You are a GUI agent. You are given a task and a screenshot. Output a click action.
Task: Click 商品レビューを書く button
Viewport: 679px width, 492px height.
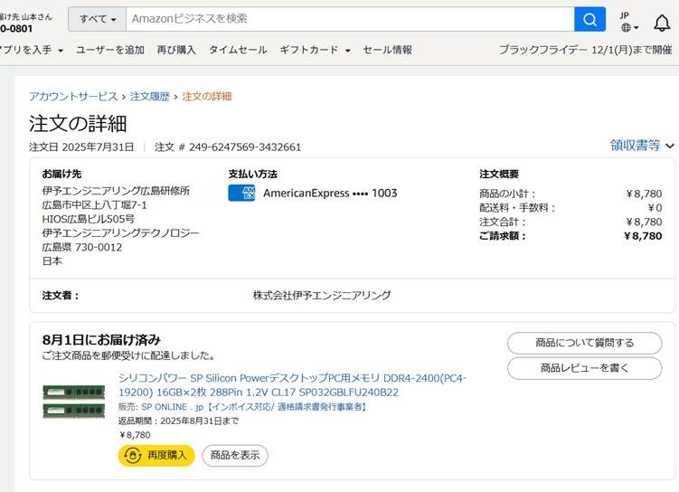(584, 368)
